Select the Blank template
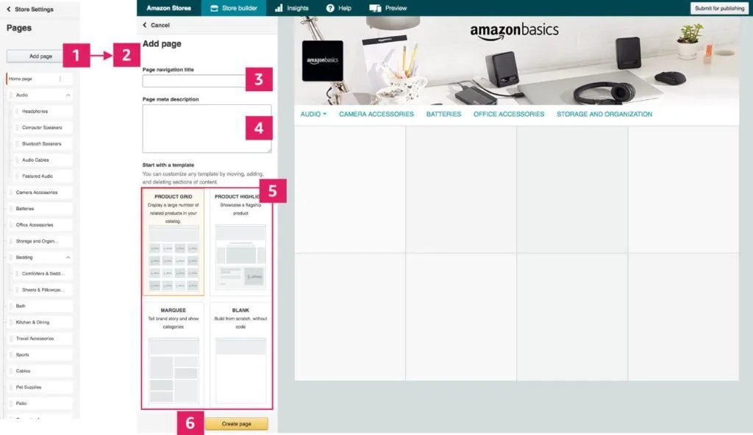Image resolution: width=753 pixels, height=435 pixels. (x=240, y=354)
